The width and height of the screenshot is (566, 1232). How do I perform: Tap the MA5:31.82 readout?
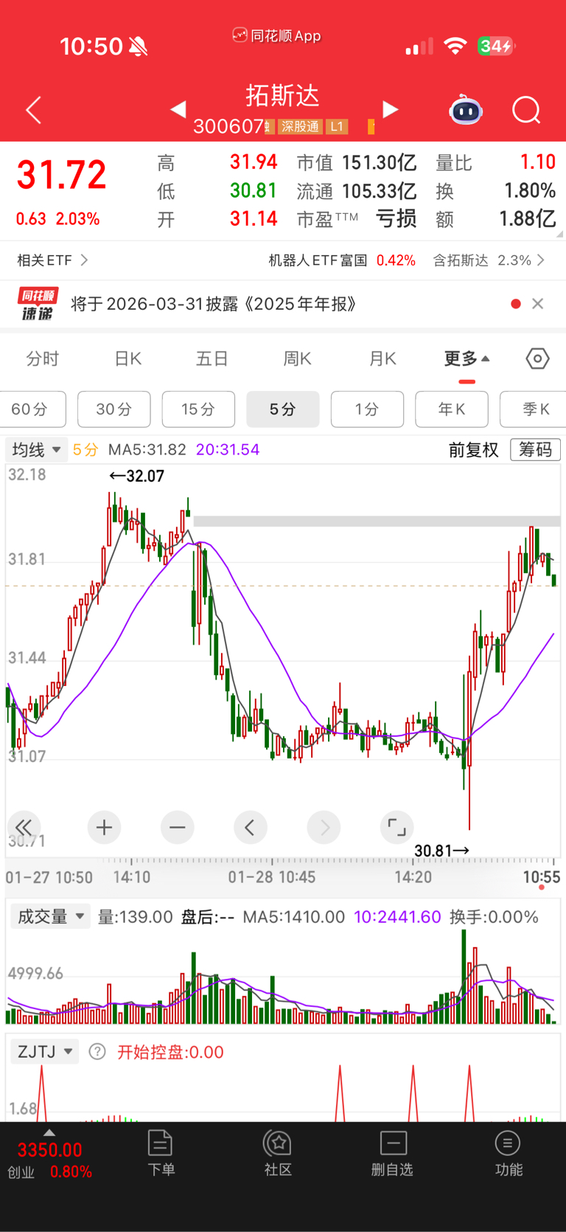[x=147, y=449]
